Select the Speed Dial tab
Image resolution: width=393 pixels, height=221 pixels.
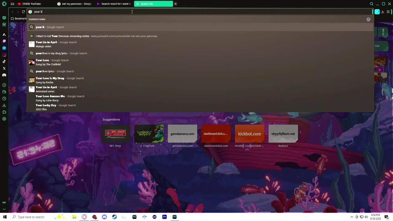click(x=153, y=4)
